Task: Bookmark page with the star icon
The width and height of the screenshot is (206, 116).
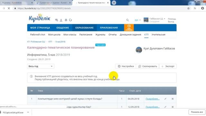Action: pos(188,8)
